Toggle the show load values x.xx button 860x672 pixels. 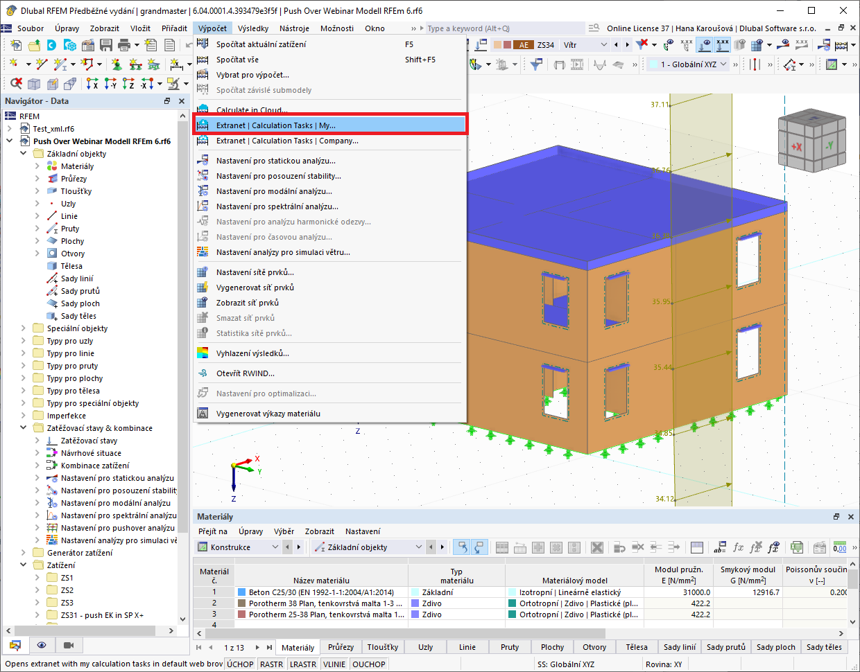tap(723, 45)
